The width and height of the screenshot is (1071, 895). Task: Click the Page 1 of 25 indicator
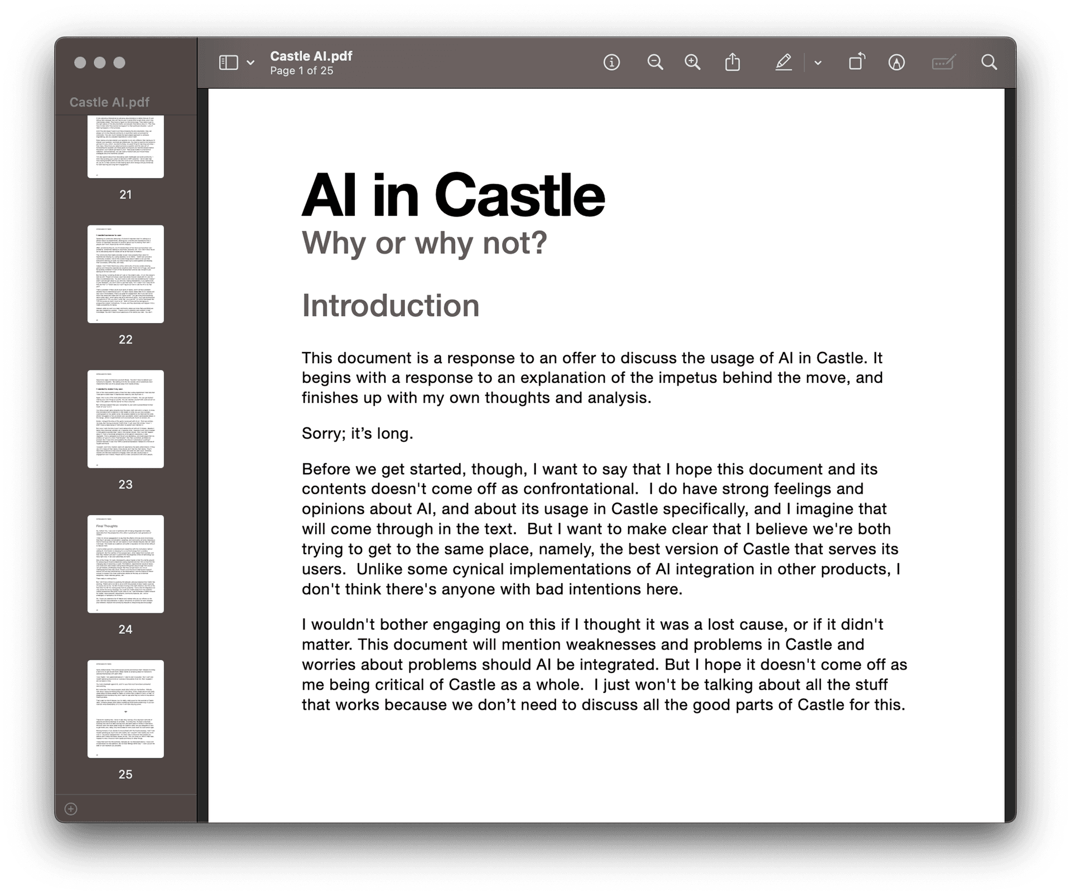pyautogui.click(x=301, y=70)
